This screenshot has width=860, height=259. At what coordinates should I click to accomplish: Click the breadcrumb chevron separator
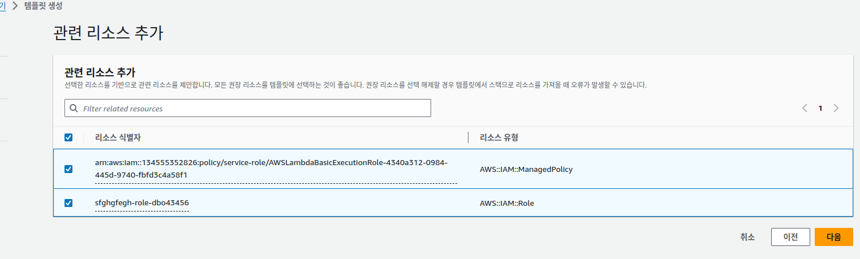[15, 7]
